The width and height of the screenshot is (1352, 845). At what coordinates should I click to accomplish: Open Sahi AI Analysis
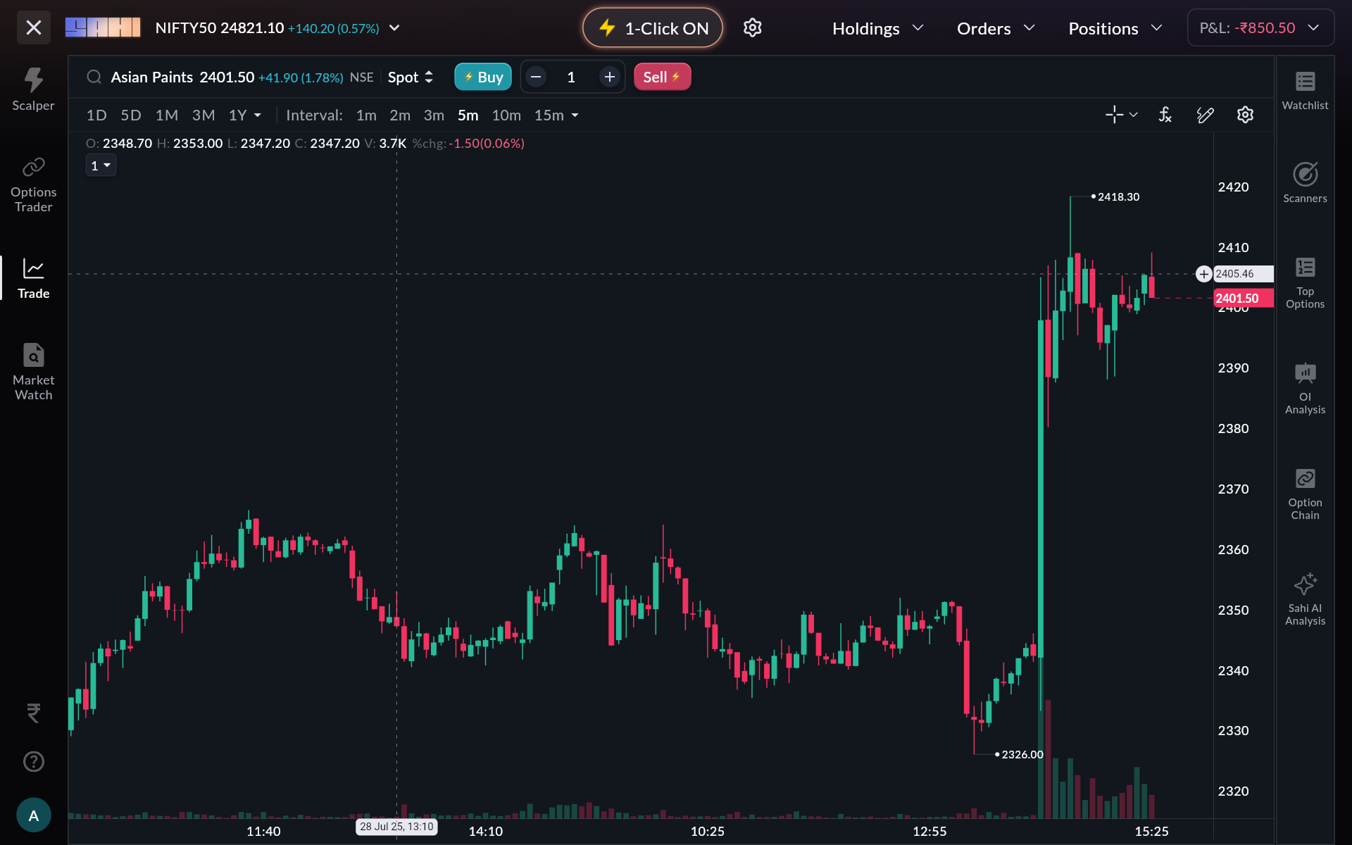tap(1304, 599)
